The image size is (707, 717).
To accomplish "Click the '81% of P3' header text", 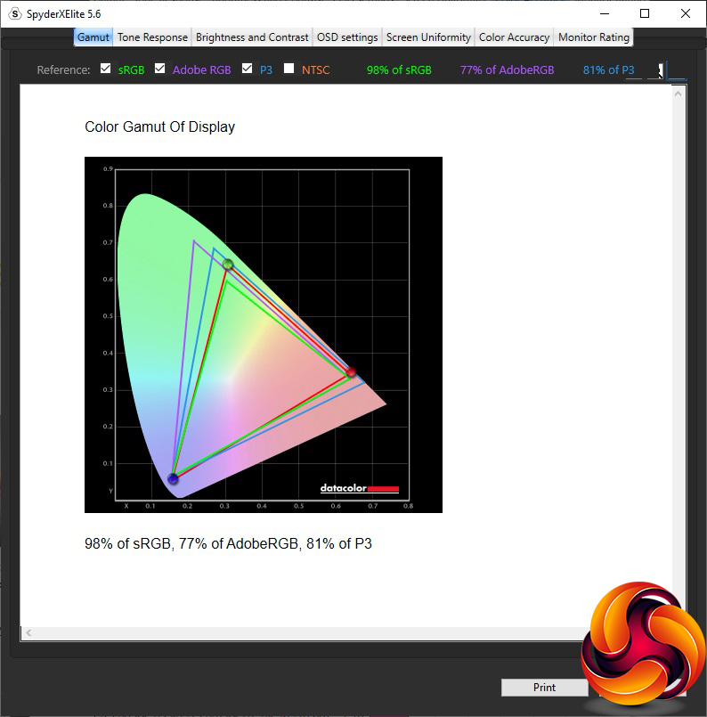I will pyautogui.click(x=608, y=70).
